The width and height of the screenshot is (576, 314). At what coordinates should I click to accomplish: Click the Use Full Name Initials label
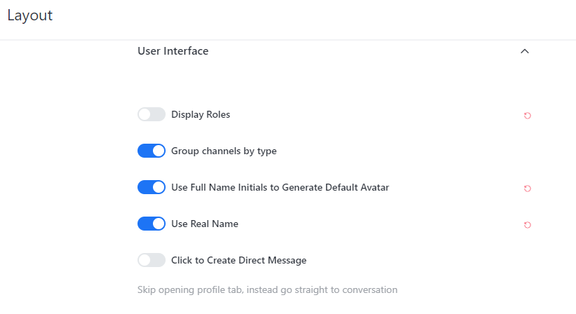pyautogui.click(x=280, y=187)
